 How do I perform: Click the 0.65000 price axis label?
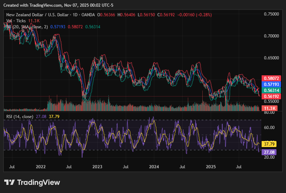(x=272, y=58)
